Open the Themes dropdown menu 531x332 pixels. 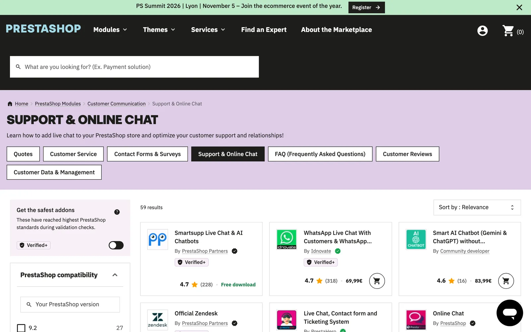point(159,30)
